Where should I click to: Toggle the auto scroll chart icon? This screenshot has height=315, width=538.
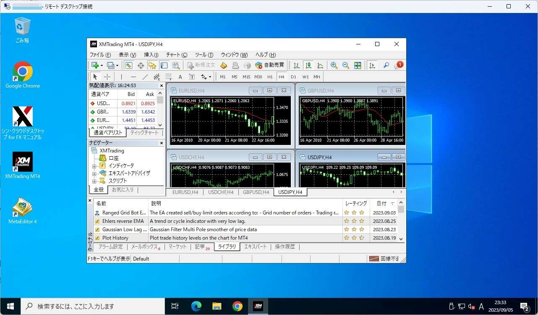(x=372, y=65)
